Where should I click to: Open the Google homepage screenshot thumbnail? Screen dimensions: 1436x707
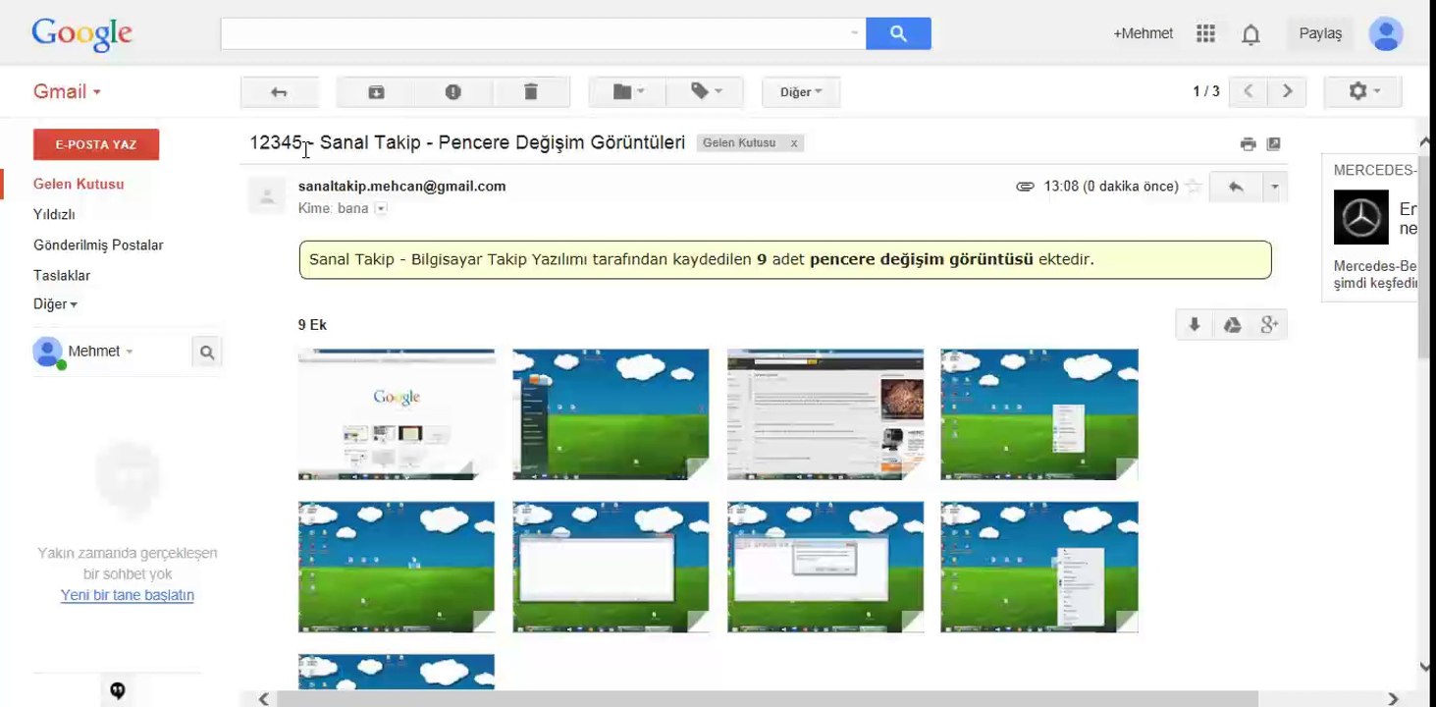(x=397, y=414)
